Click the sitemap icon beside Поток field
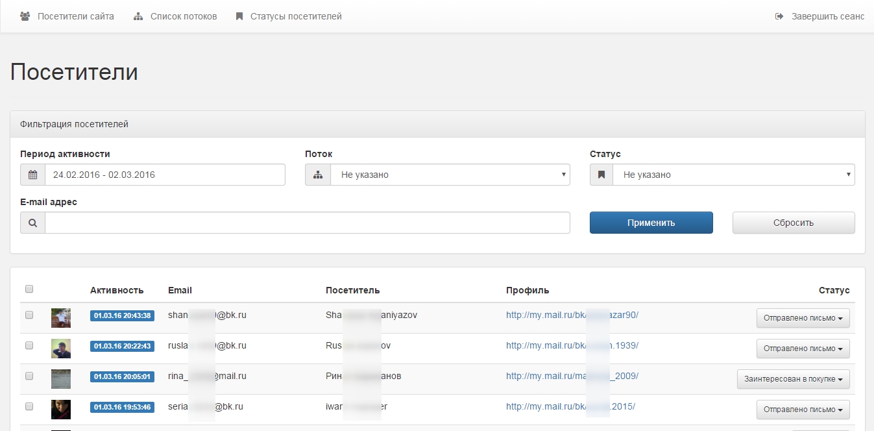The height and width of the screenshot is (431, 874). tap(318, 175)
